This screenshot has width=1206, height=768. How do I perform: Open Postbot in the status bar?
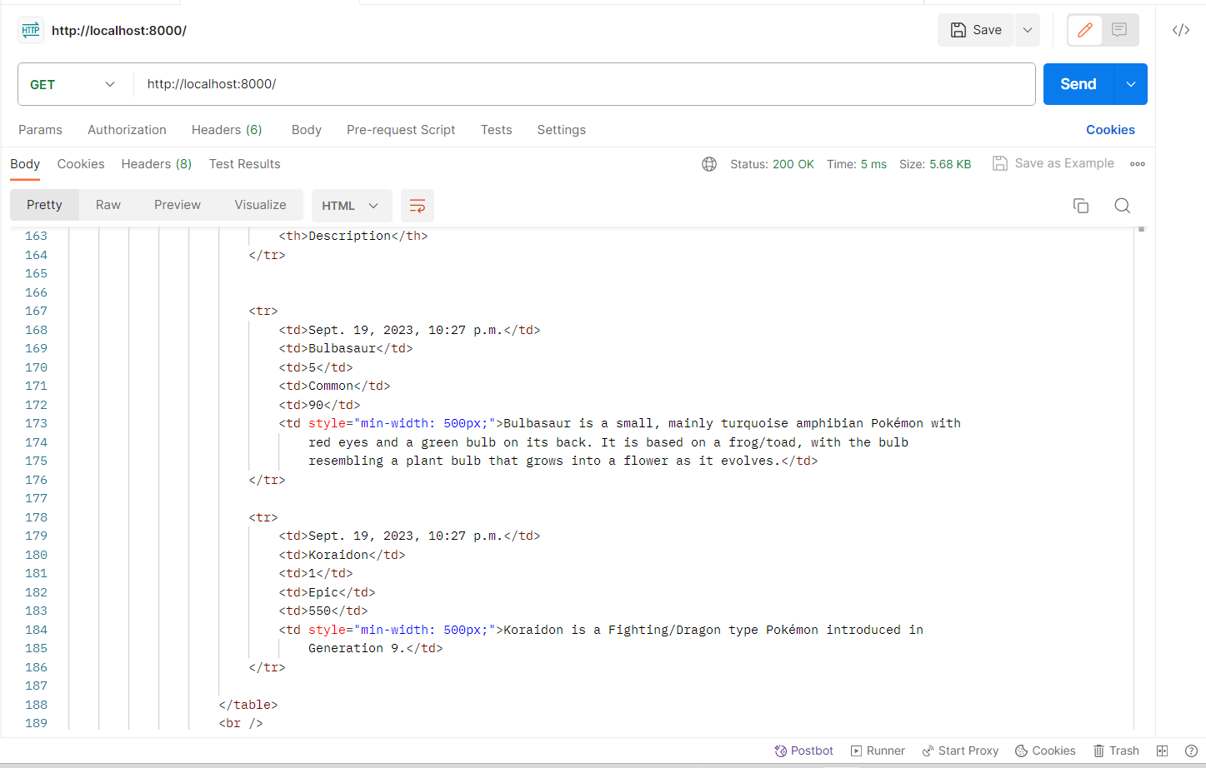click(803, 751)
